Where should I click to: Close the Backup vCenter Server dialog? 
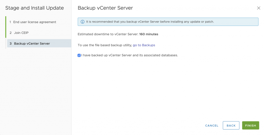(x=259, y=8)
